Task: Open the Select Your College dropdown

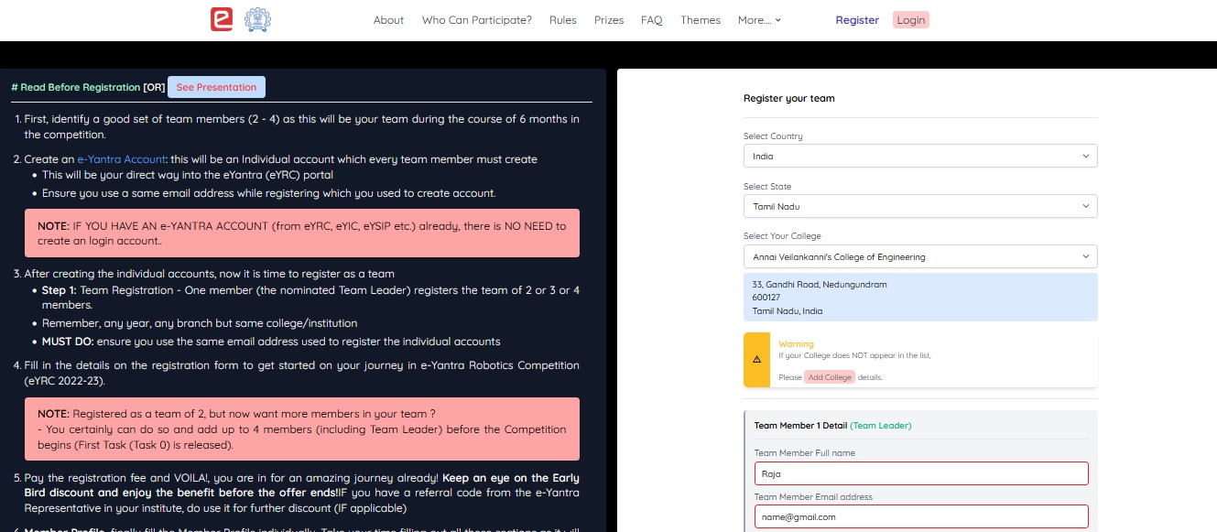Action: click(919, 257)
